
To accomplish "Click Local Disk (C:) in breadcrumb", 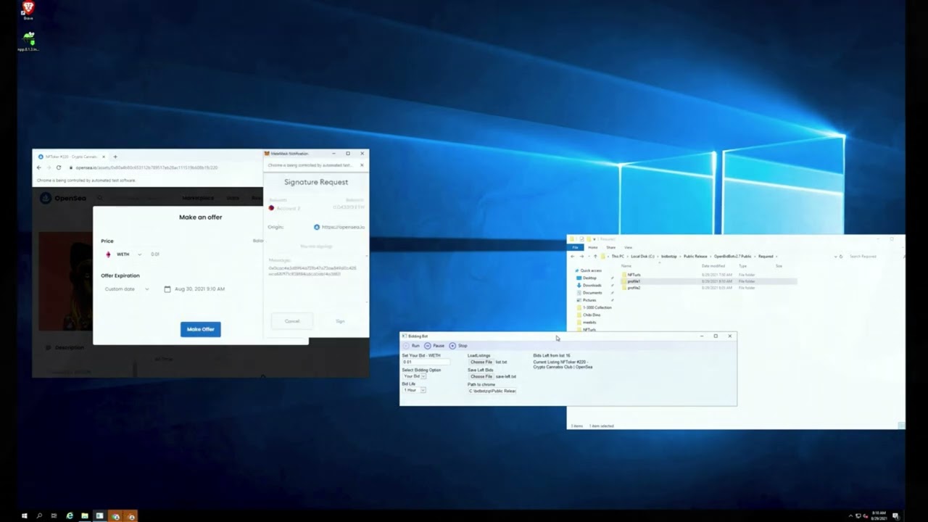I will 642,256.
